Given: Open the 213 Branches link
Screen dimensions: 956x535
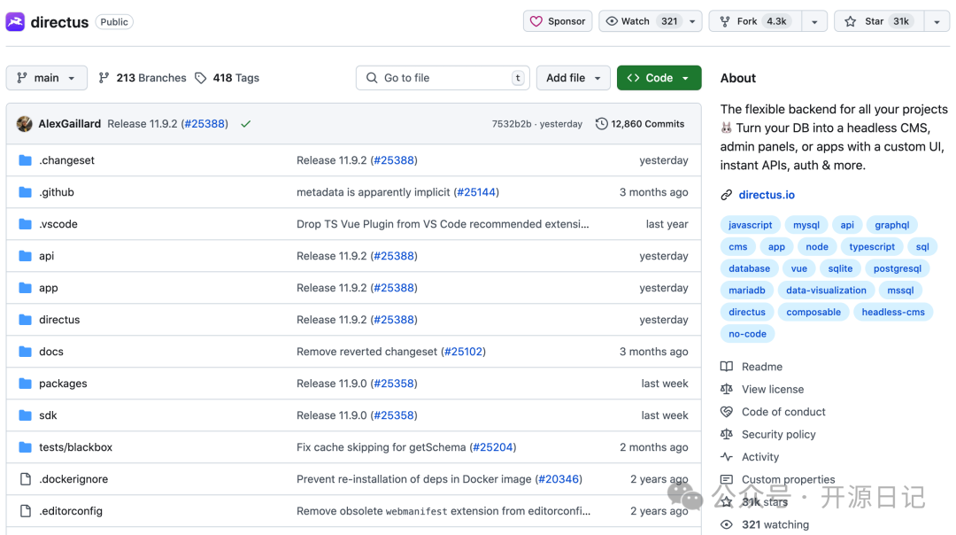Looking at the screenshot, I should pos(143,78).
